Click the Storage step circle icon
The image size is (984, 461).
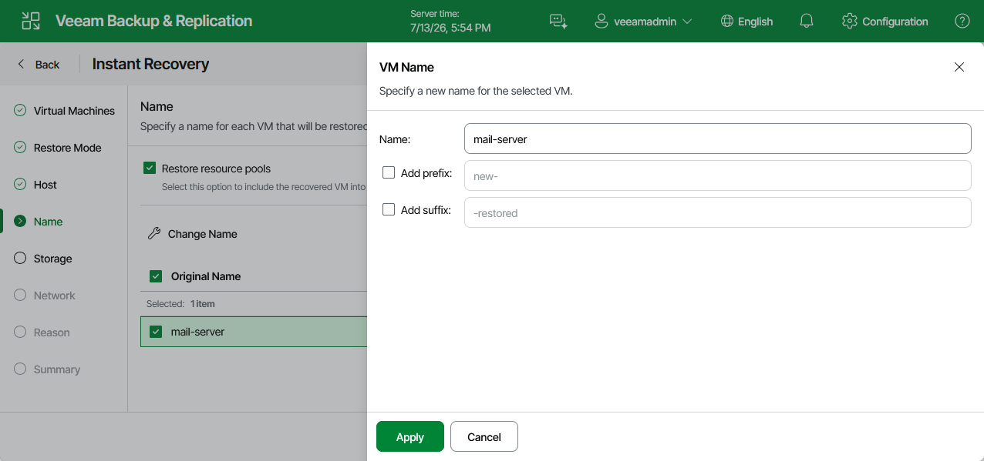coord(20,259)
